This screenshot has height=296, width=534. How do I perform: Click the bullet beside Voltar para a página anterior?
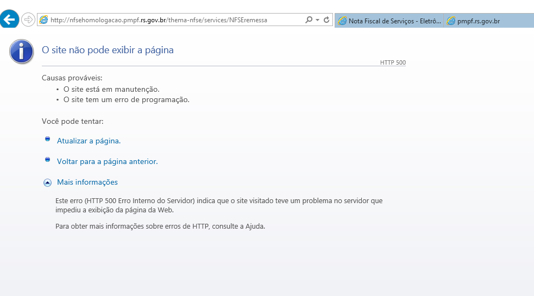point(47,160)
